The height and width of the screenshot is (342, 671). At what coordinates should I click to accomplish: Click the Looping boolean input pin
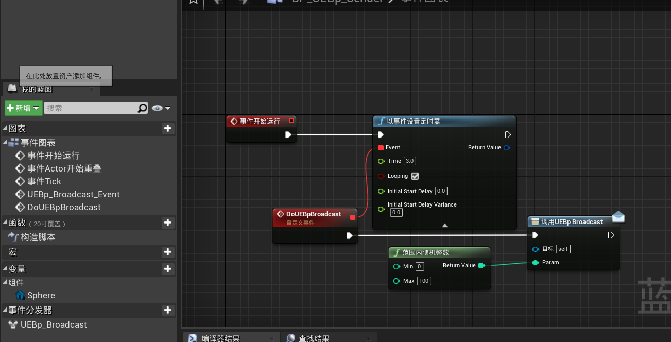click(381, 176)
